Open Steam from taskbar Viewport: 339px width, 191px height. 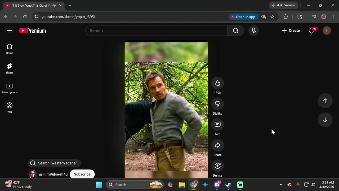click(228, 185)
